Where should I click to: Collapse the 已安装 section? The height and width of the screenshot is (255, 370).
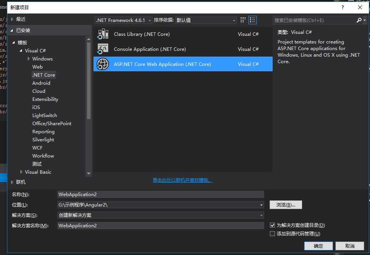click(x=12, y=30)
